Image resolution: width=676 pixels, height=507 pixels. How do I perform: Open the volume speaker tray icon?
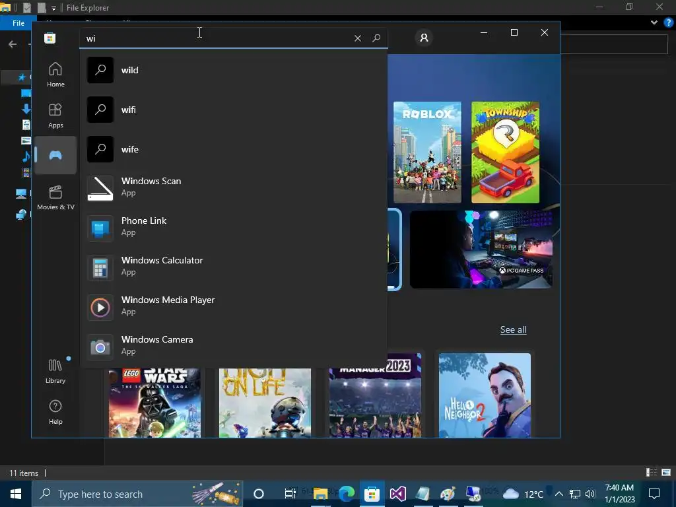590,494
